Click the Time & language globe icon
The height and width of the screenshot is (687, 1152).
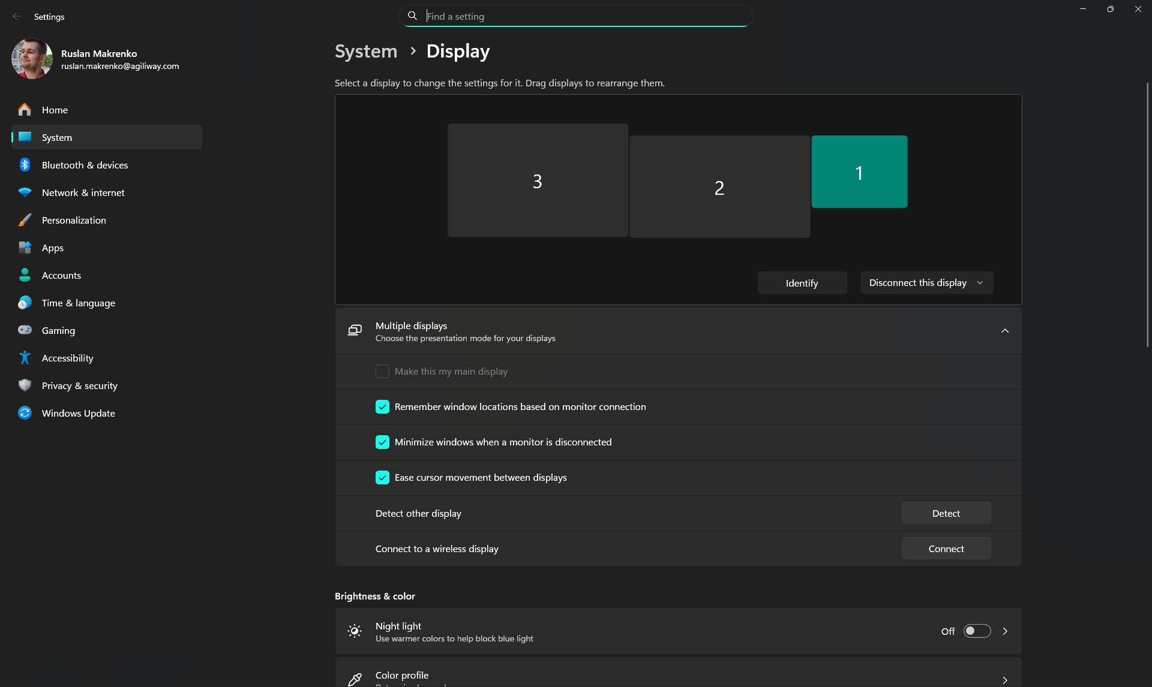click(25, 303)
